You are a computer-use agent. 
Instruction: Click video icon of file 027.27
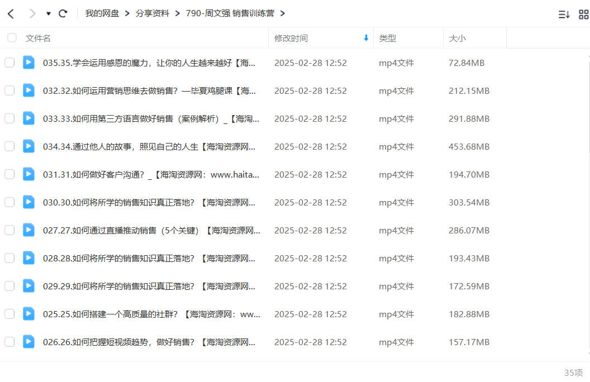pyautogui.click(x=28, y=230)
